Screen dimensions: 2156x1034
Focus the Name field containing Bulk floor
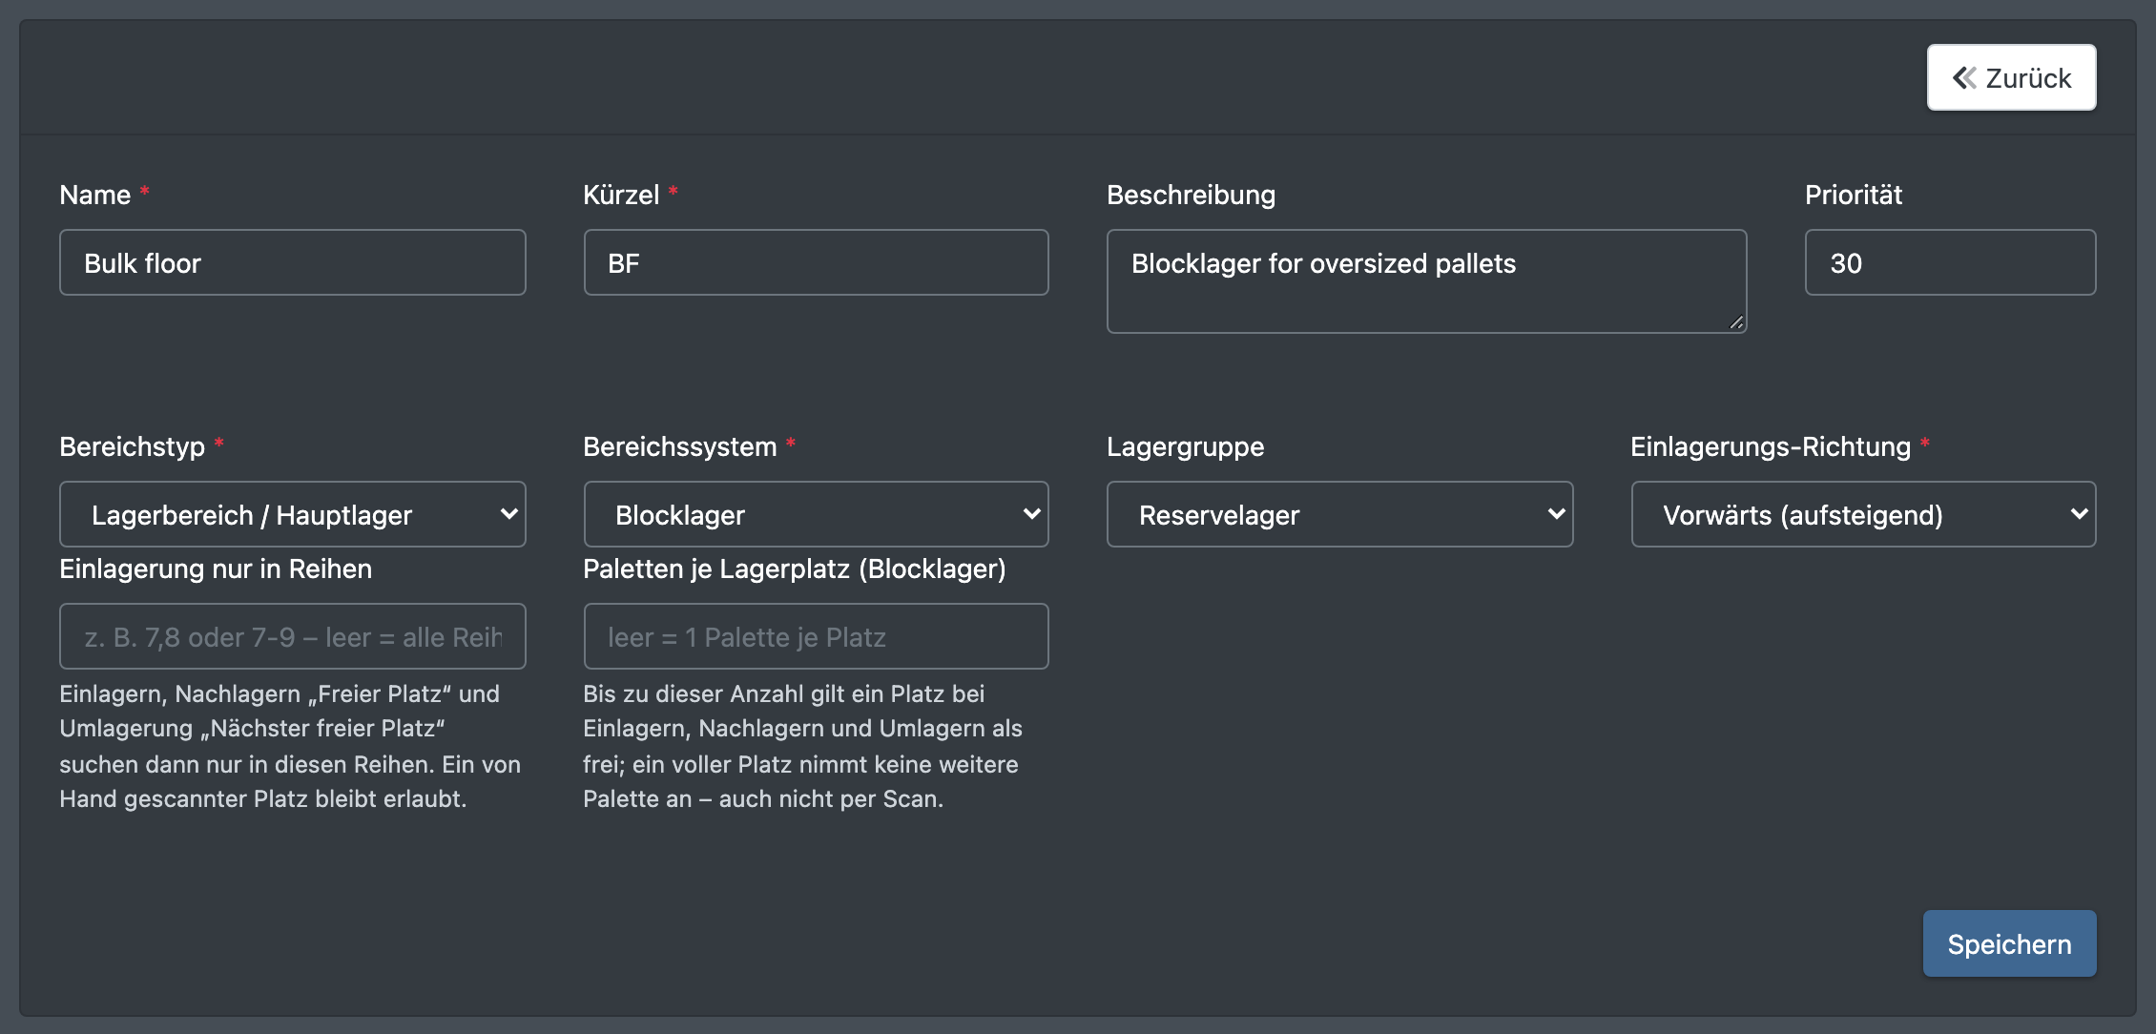pos(293,262)
